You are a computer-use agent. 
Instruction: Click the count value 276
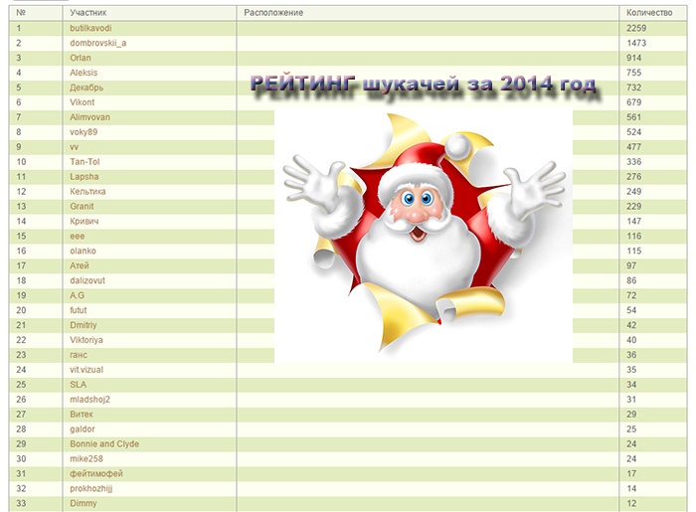pyautogui.click(x=634, y=177)
